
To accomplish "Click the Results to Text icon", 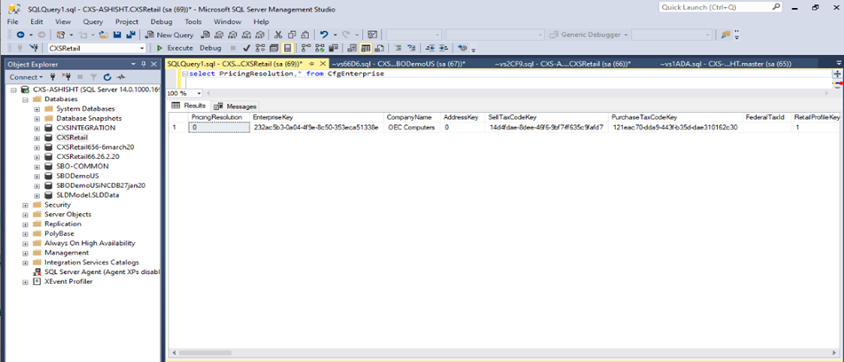I will click(352, 48).
